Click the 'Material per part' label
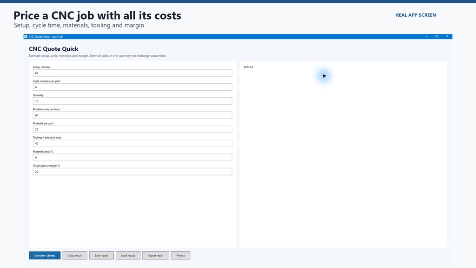Screen dimensions: 476x268 pyautogui.click(x=43, y=123)
